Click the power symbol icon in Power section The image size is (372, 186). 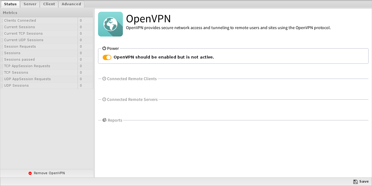(x=104, y=48)
